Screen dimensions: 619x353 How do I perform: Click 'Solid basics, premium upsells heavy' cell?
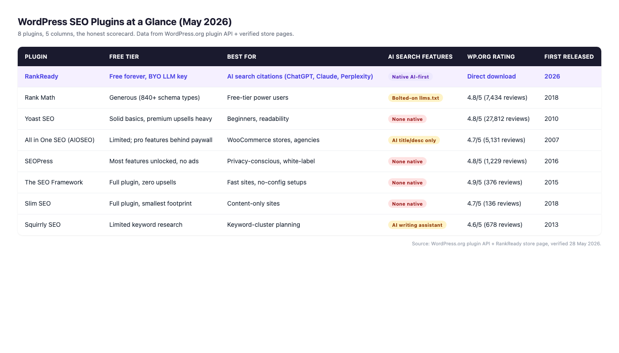point(160,119)
